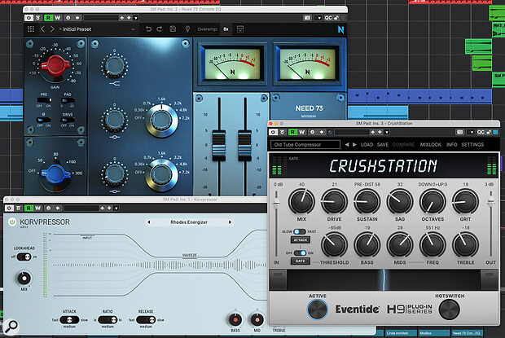This screenshot has width=505, height=338.
Task: Click the CrushStation OCTAVES knob
Action: [x=433, y=201]
